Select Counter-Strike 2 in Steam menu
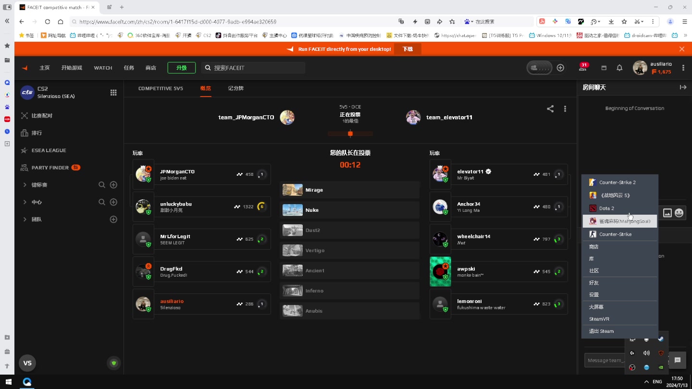Screen dimensions: 692x389 tap(619, 182)
